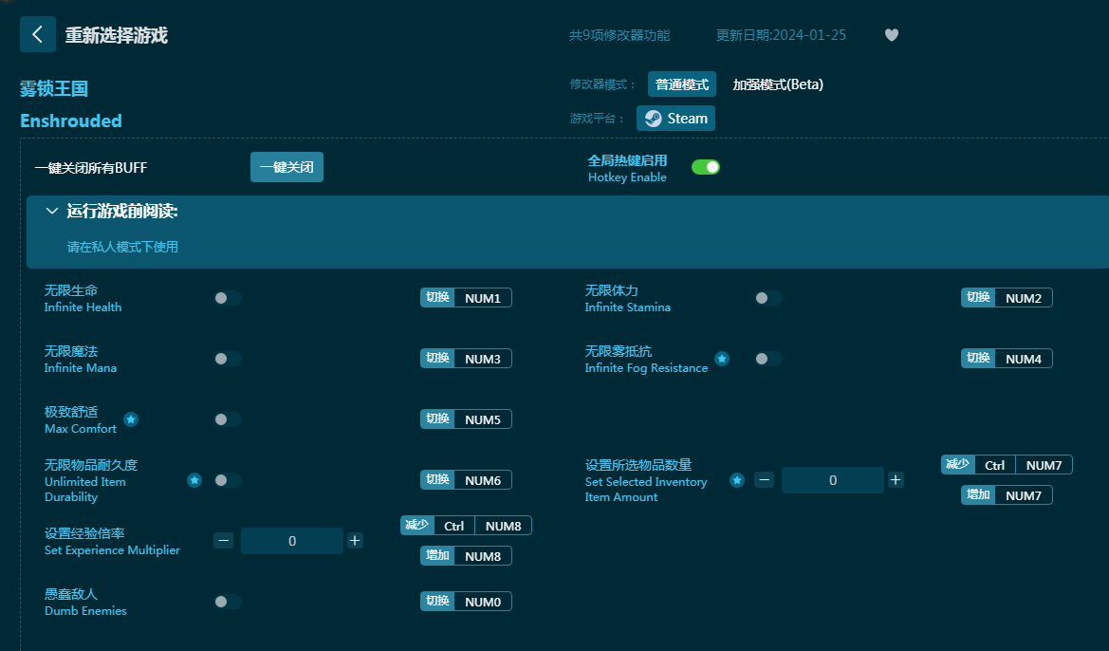Viewport: 1109px width, 651px height.
Task: Collapse the 运行游戏前阅读 section chevron
Action: 51,211
